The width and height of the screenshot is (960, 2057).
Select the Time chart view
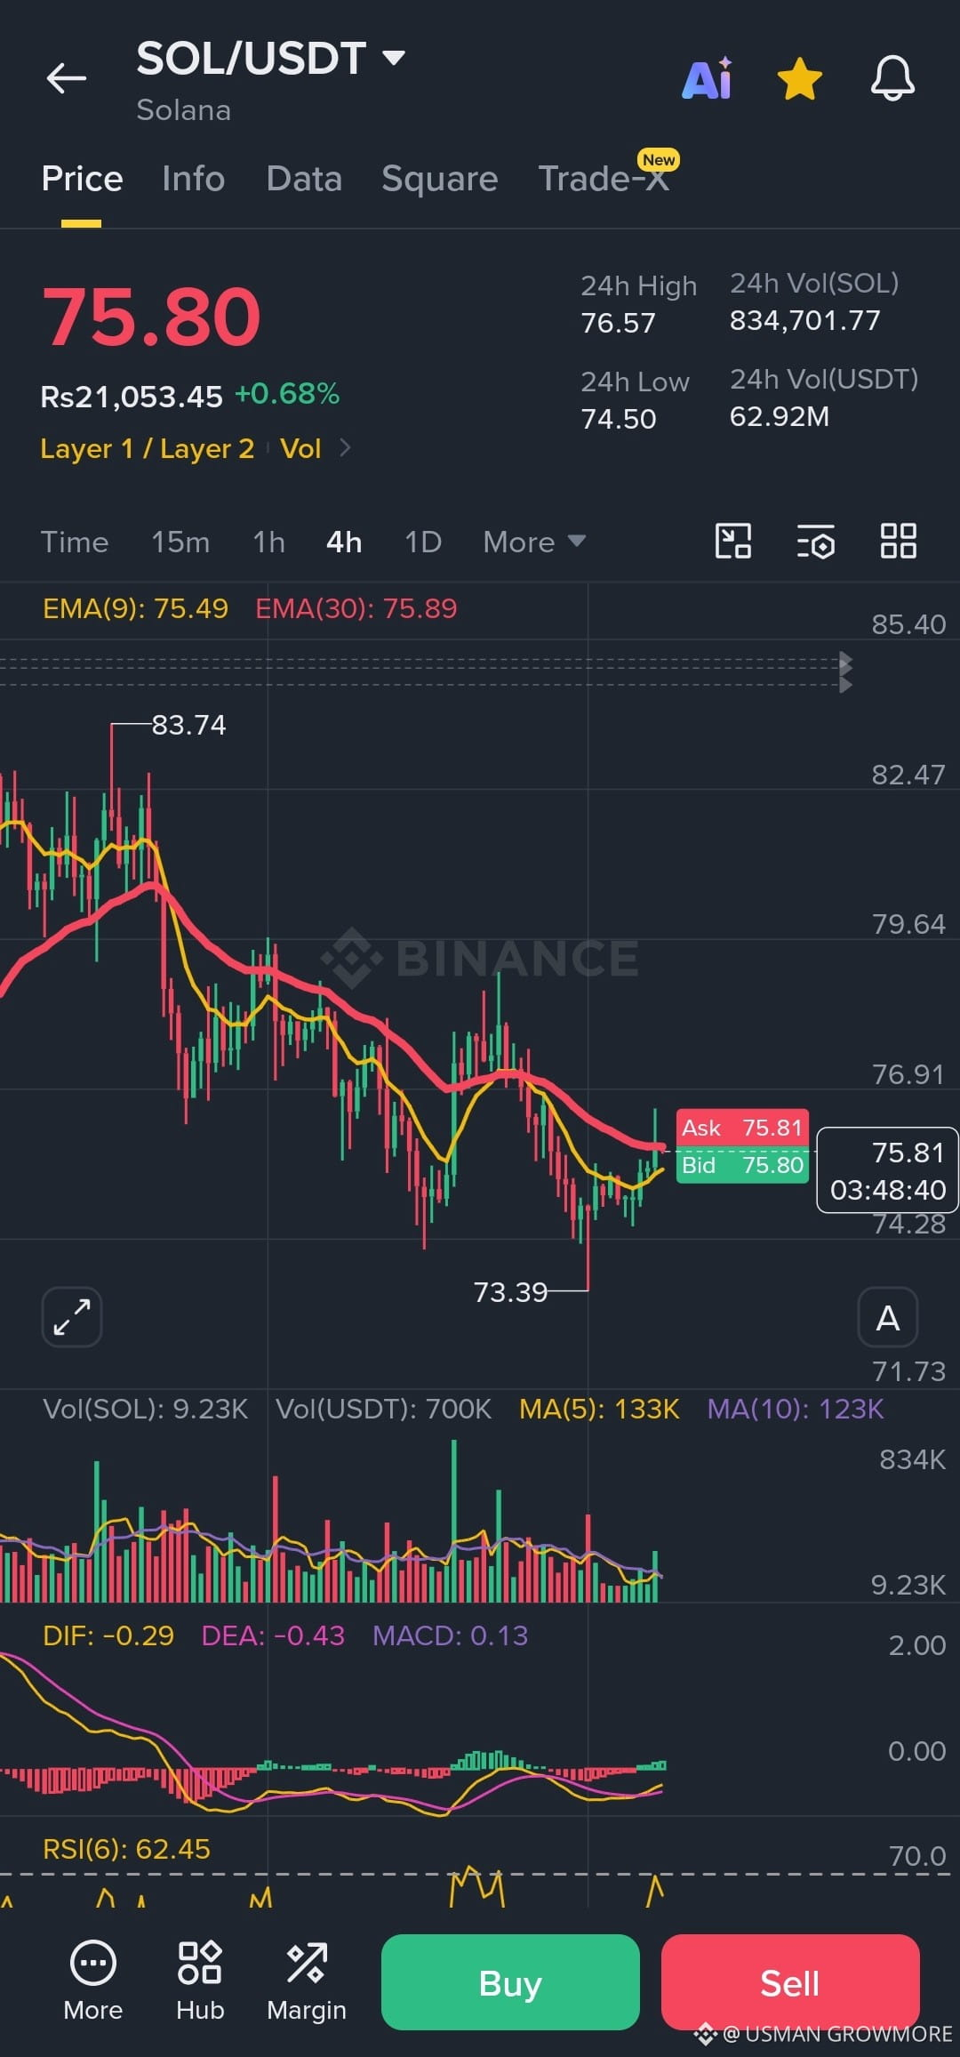(x=75, y=542)
